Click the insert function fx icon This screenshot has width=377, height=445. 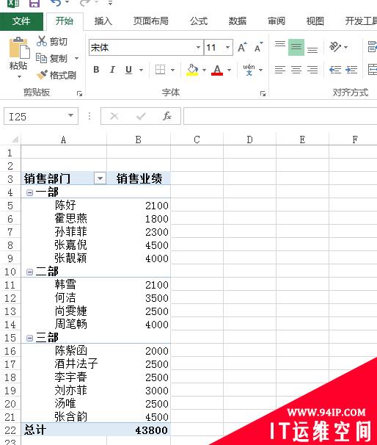[x=167, y=116]
